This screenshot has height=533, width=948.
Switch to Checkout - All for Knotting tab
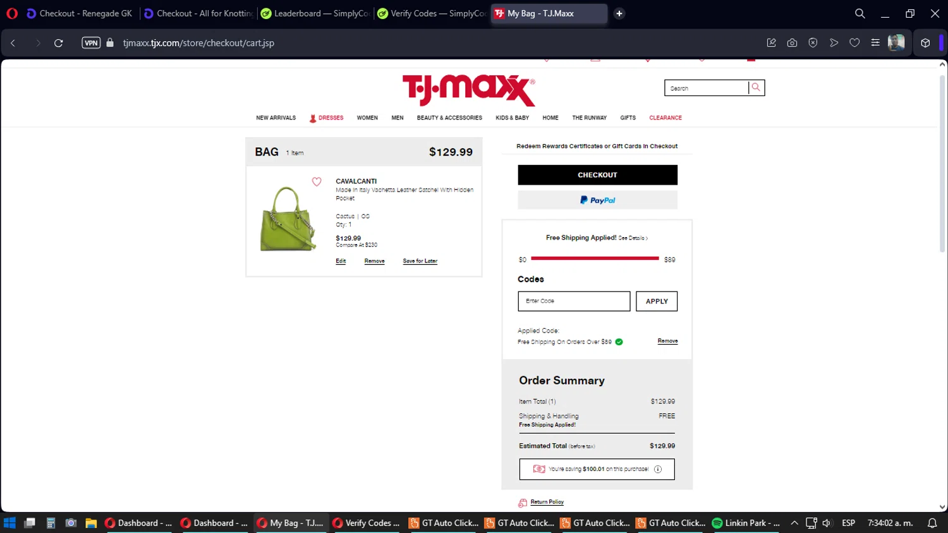click(198, 13)
